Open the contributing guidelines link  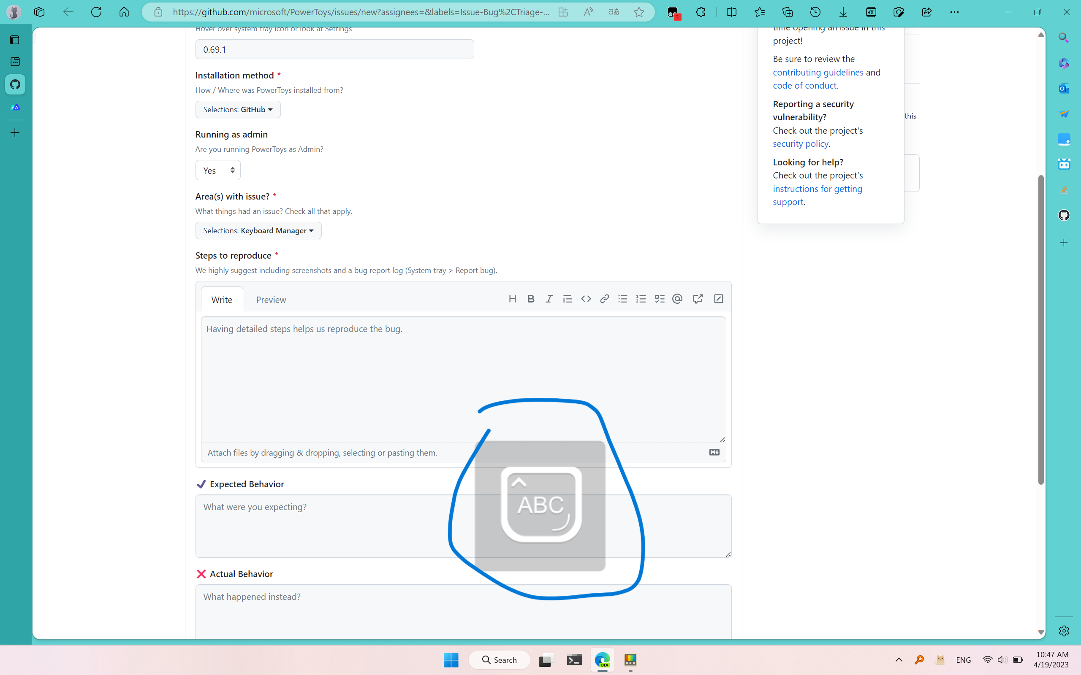[817, 72]
